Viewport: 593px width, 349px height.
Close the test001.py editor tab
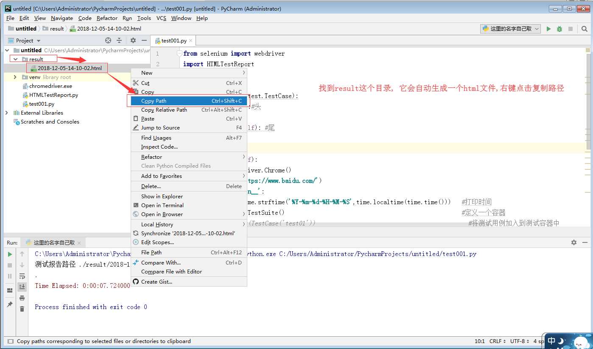tap(191, 41)
